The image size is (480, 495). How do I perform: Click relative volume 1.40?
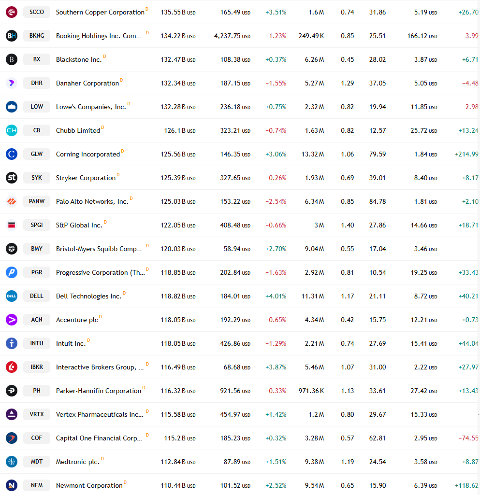point(347,226)
